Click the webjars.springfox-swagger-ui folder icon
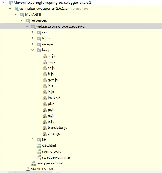The image size is (162, 173). 33,26
